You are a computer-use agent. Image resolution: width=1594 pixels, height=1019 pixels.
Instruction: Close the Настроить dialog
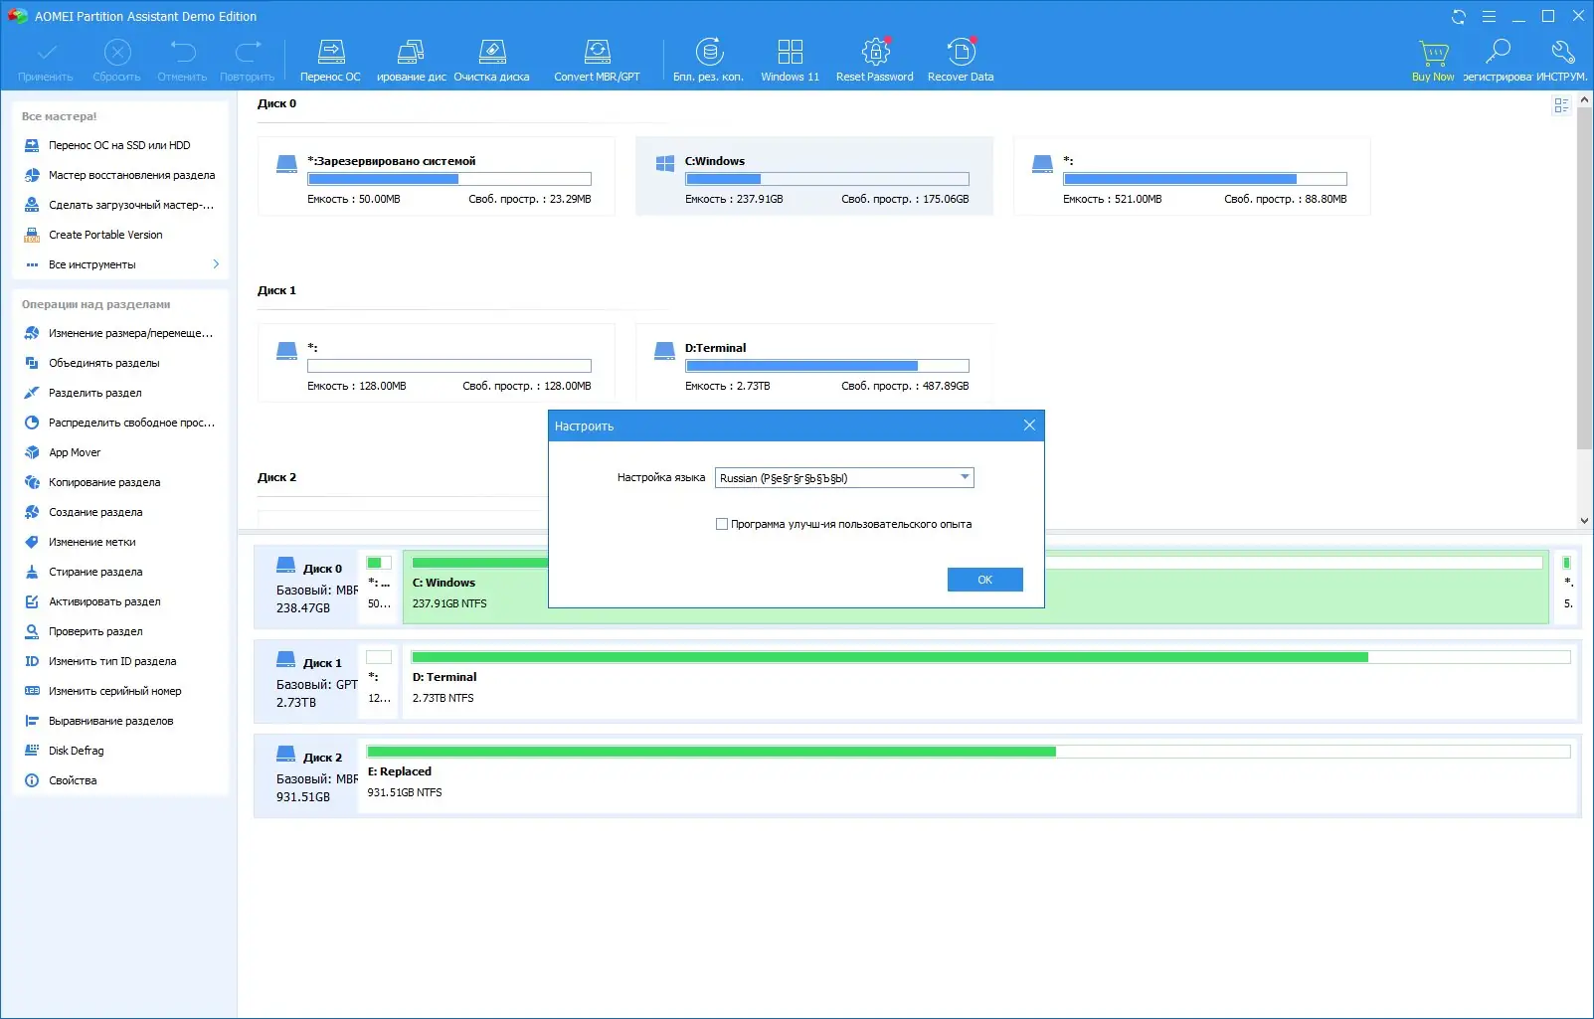click(1029, 425)
